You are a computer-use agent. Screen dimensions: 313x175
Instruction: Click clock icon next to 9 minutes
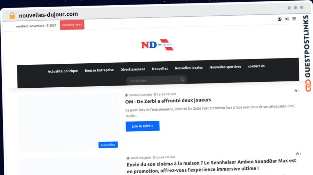tap(154, 157)
